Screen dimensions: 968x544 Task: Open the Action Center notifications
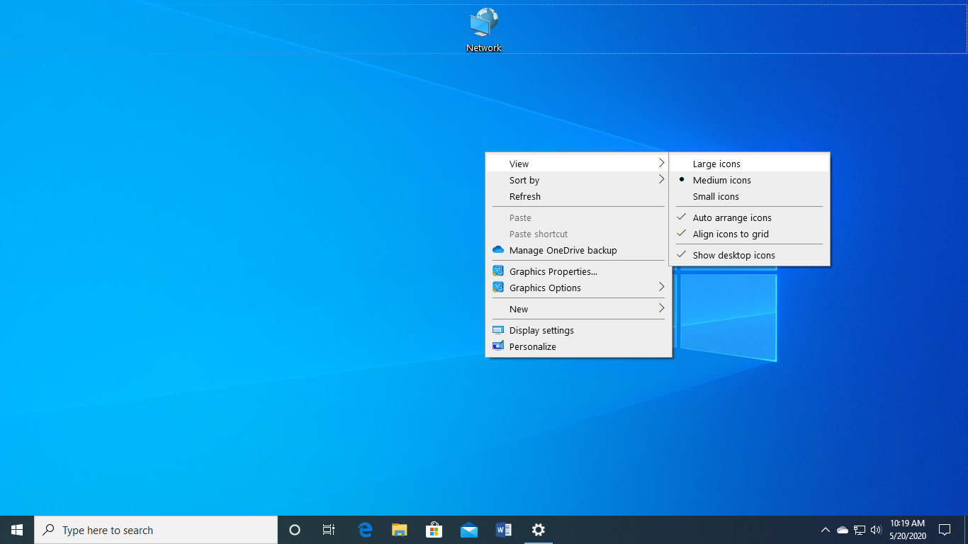[x=944, y=530]
